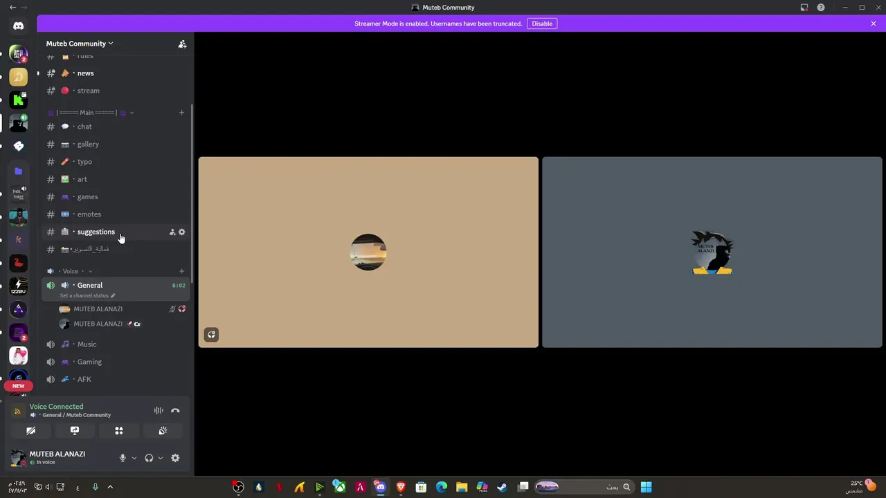886x498 pixels.
Task: Open the Muteb Community server dropdown
Action: [79, 44]
